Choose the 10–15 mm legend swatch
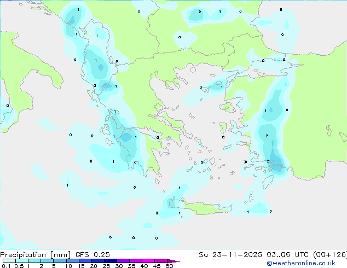Screen dimensions: 347x268 pos(72,261)
